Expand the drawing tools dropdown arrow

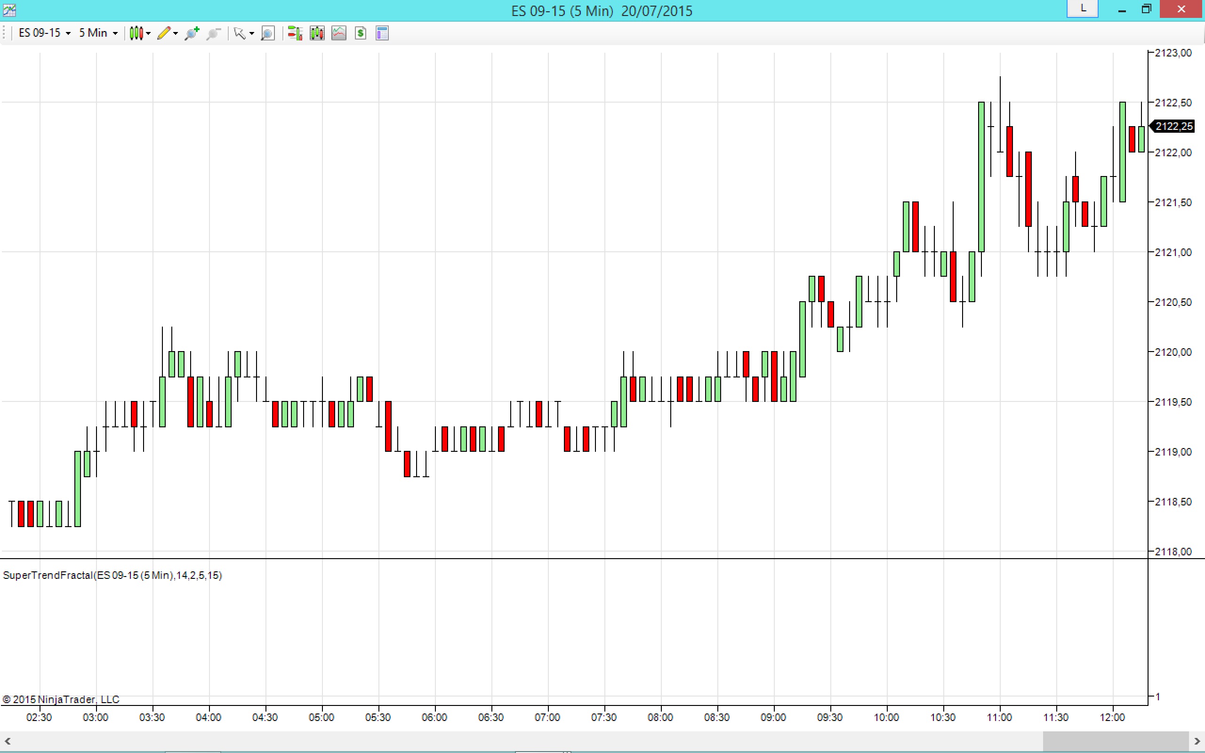pyautogui.click(x=175, y=33)
